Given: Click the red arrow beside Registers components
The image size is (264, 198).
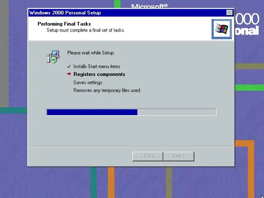Looking at the screenshot, I should [69, 74].
